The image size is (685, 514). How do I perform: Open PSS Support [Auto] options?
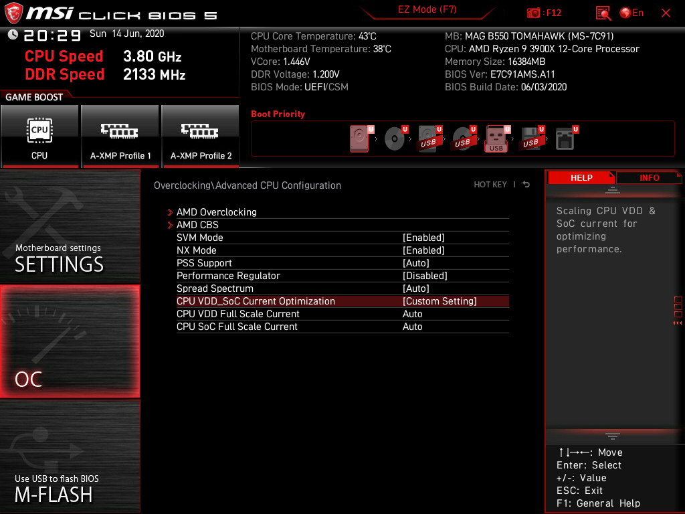click(416, 262)
